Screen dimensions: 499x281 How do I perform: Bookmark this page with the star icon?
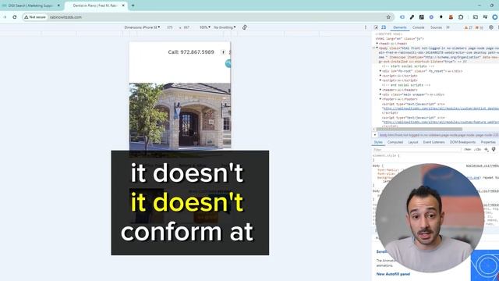388,17
